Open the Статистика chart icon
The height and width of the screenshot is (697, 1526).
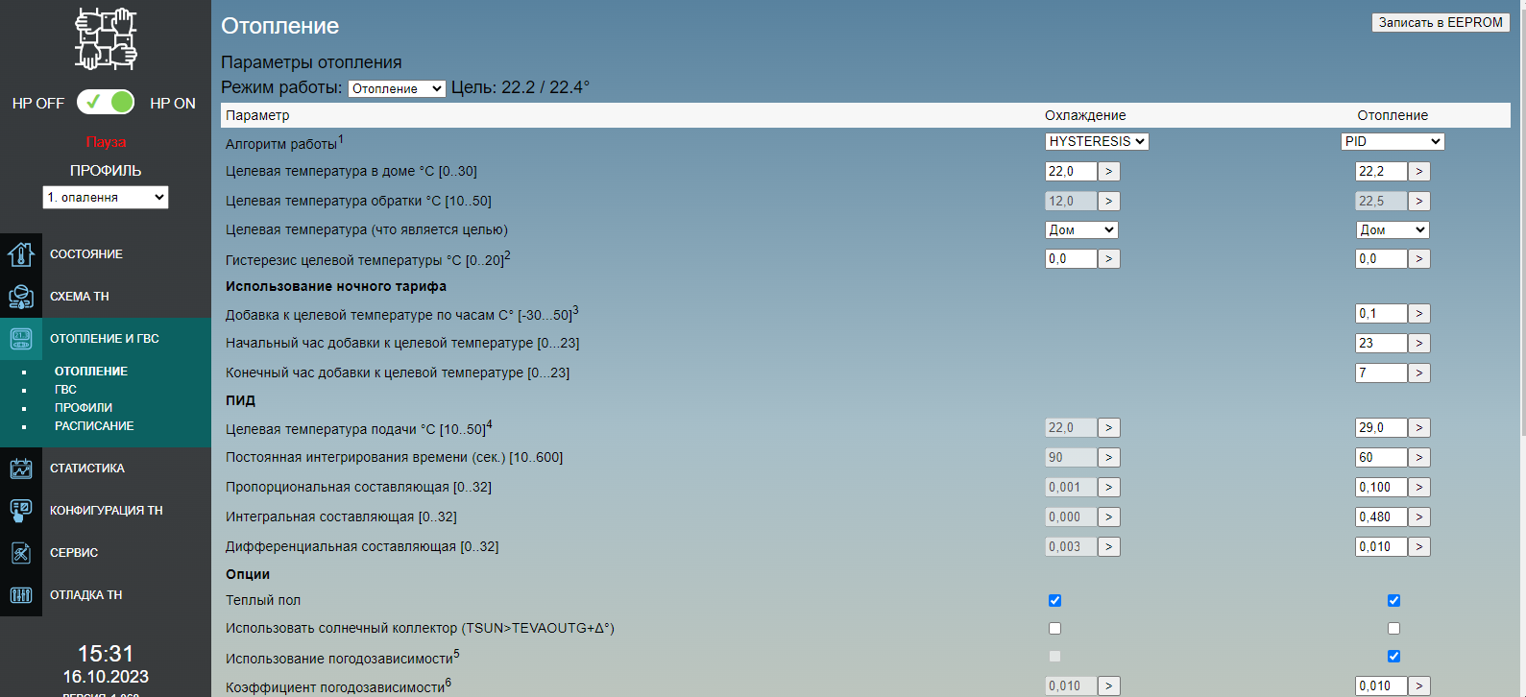21,469
